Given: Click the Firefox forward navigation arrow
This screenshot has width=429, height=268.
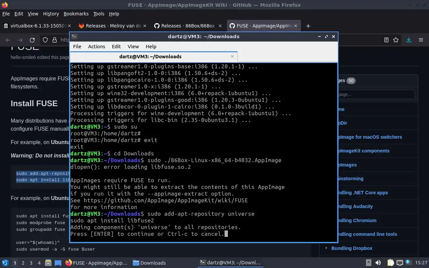Looking at the screenshot, I should point(20,40).
